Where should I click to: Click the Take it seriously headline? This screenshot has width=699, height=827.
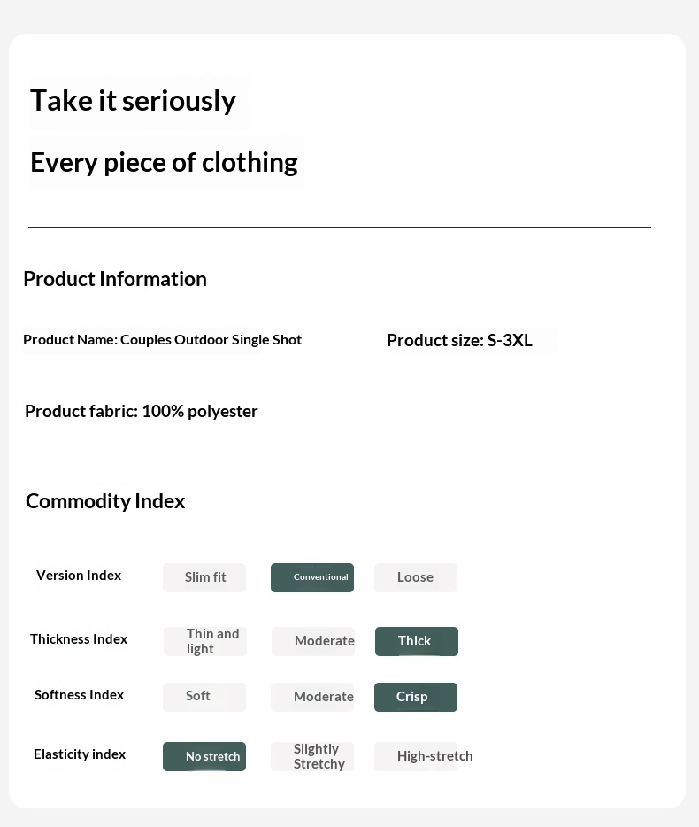point(133,101)
